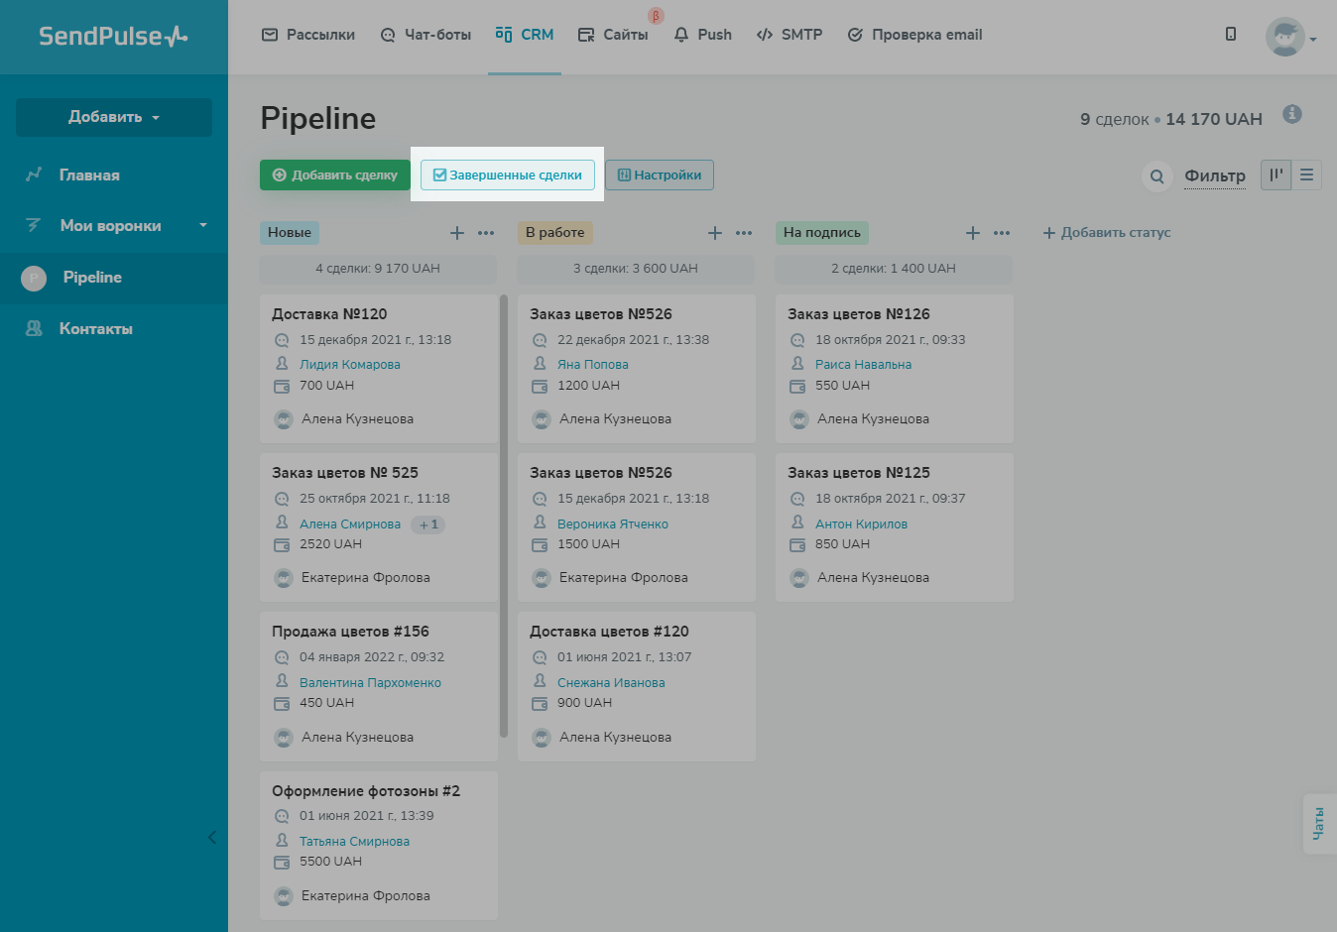Open contact Яна Попова
Screen dimensions: 1337x932
[593, 365]
